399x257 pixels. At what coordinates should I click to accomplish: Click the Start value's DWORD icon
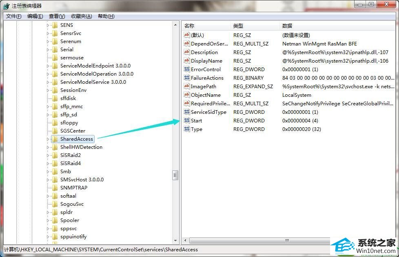[187, 120]
